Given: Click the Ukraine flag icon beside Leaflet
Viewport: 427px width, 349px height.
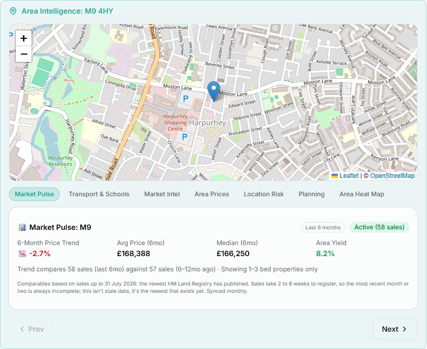Looking at the screenshot, I should [x=334, y=176].
